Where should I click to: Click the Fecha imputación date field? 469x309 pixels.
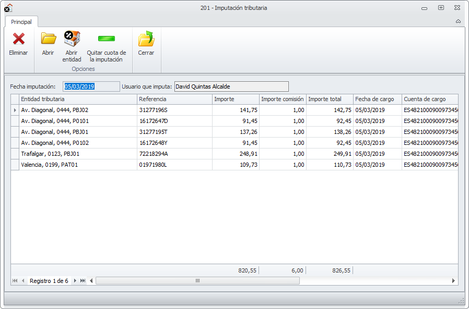(x=91, y=86)
